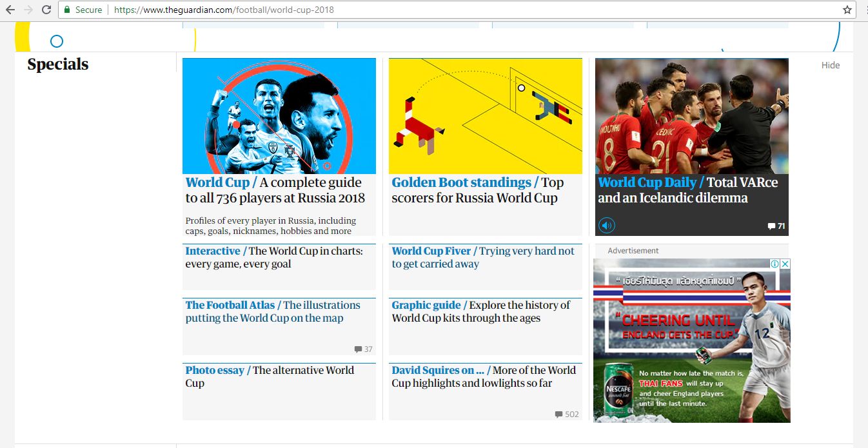Open the Interactive World Cup in charts link
Screen dimensions: 868x448
pos(273,257)
